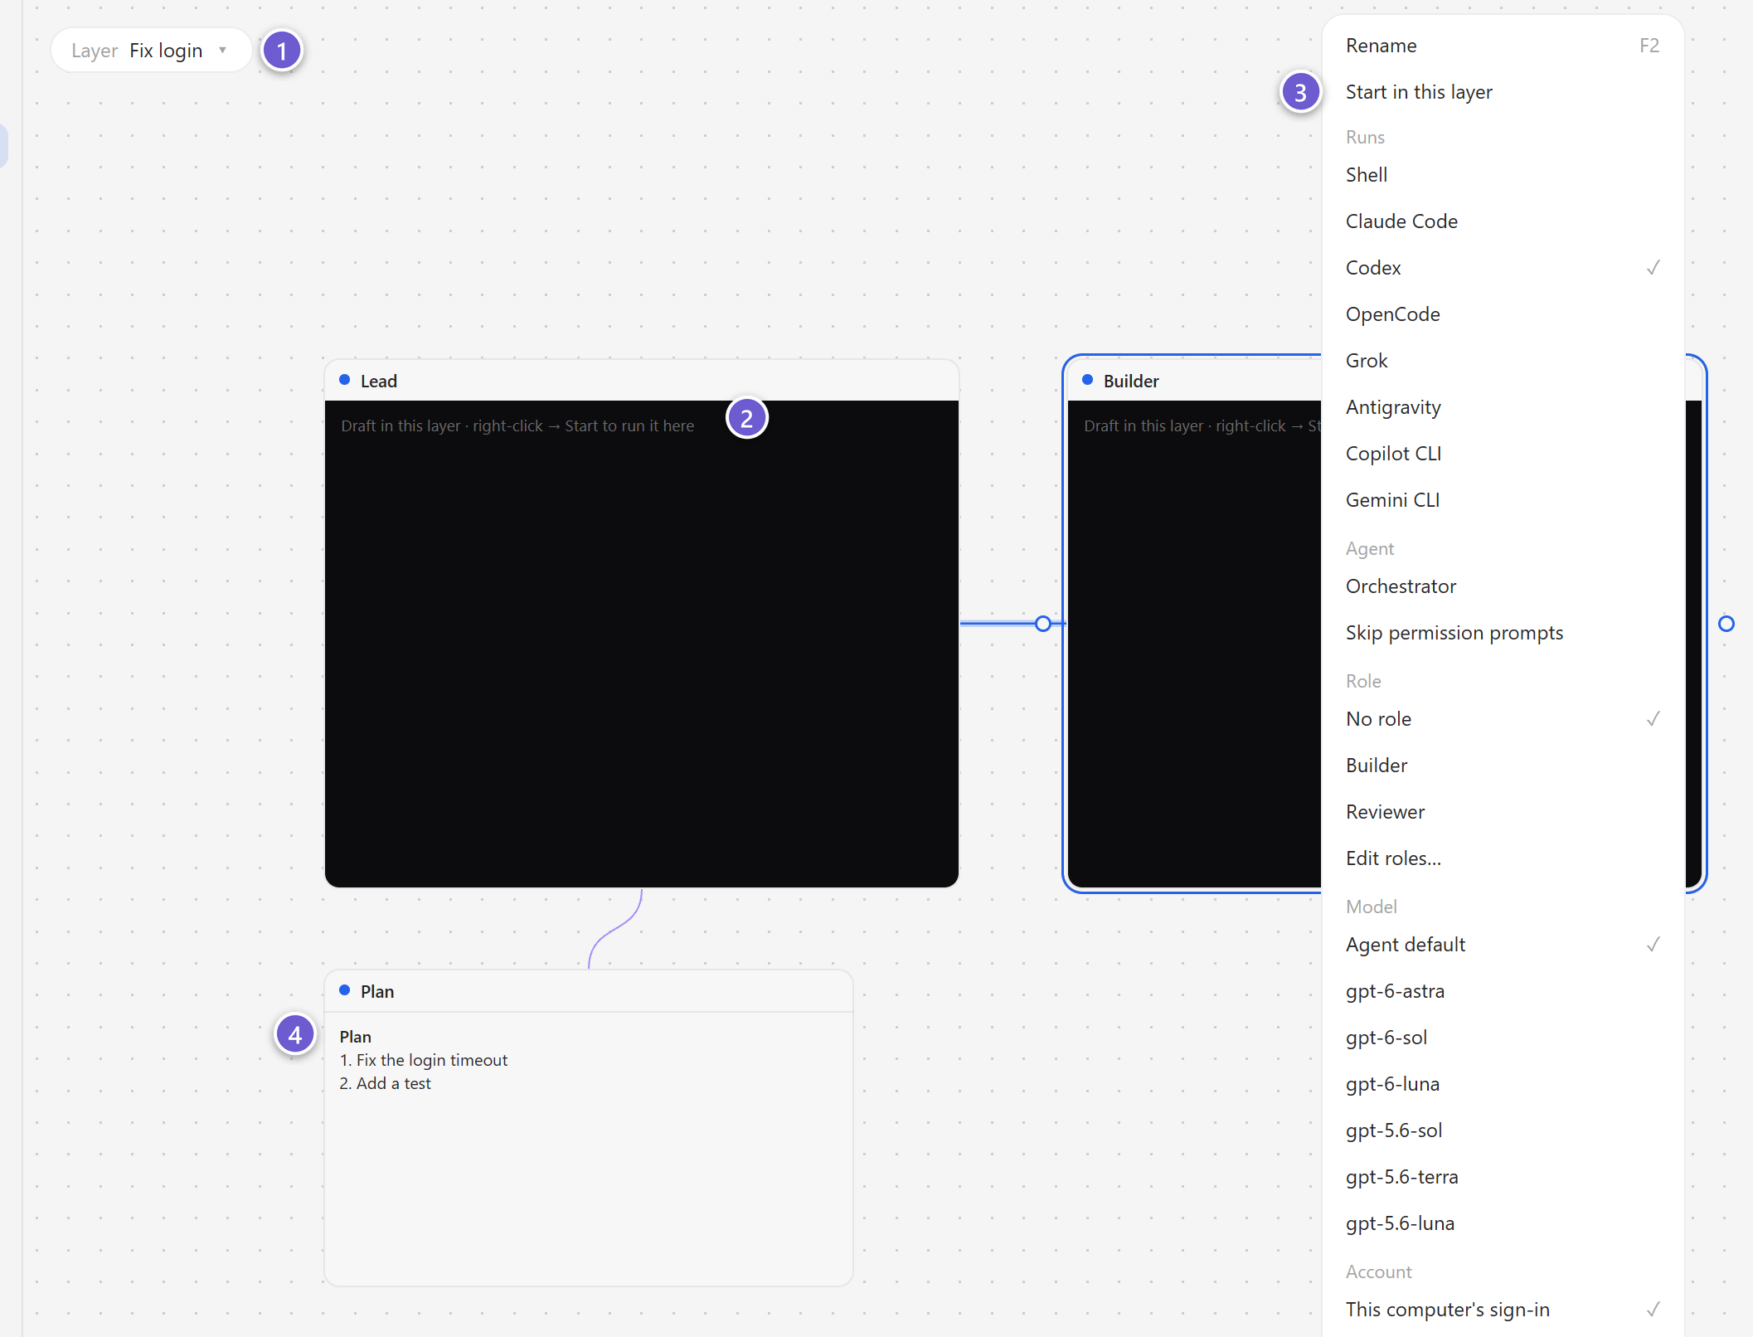Image resolution: width=1753 pixels, height=1337 pixels.
Task: Click the Lead node title
Action: pyautogui.click(x=379, y=382)
